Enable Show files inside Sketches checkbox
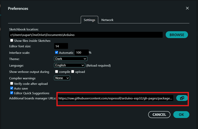The image size is (198, 129). [x=12, y=41]
